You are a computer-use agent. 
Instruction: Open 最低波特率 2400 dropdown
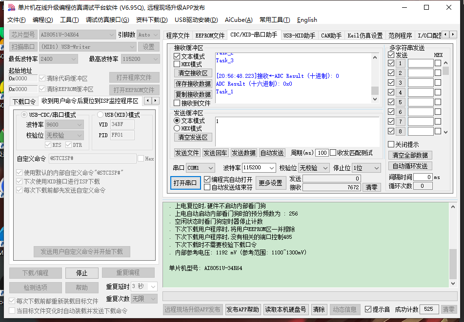pyautogui.click(x=58, y=59)
